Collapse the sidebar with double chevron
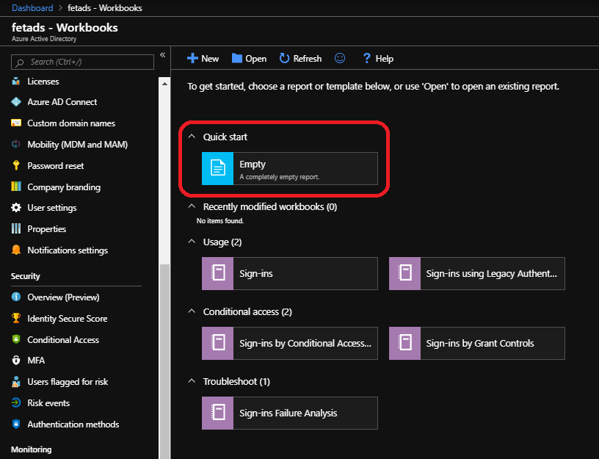Image resolution: width=599 pixels, height=459 pixels. tap(163, 55)
